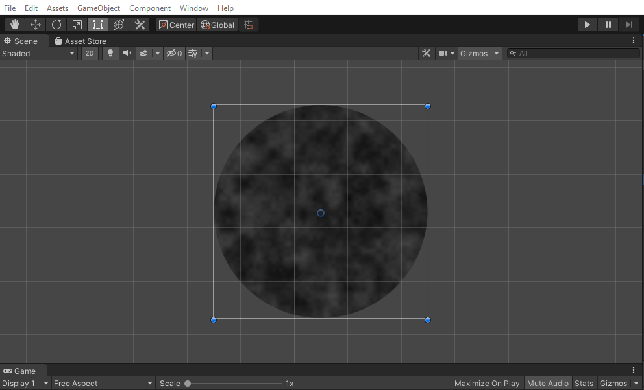Select the Hand tool

tap(14, 24)
